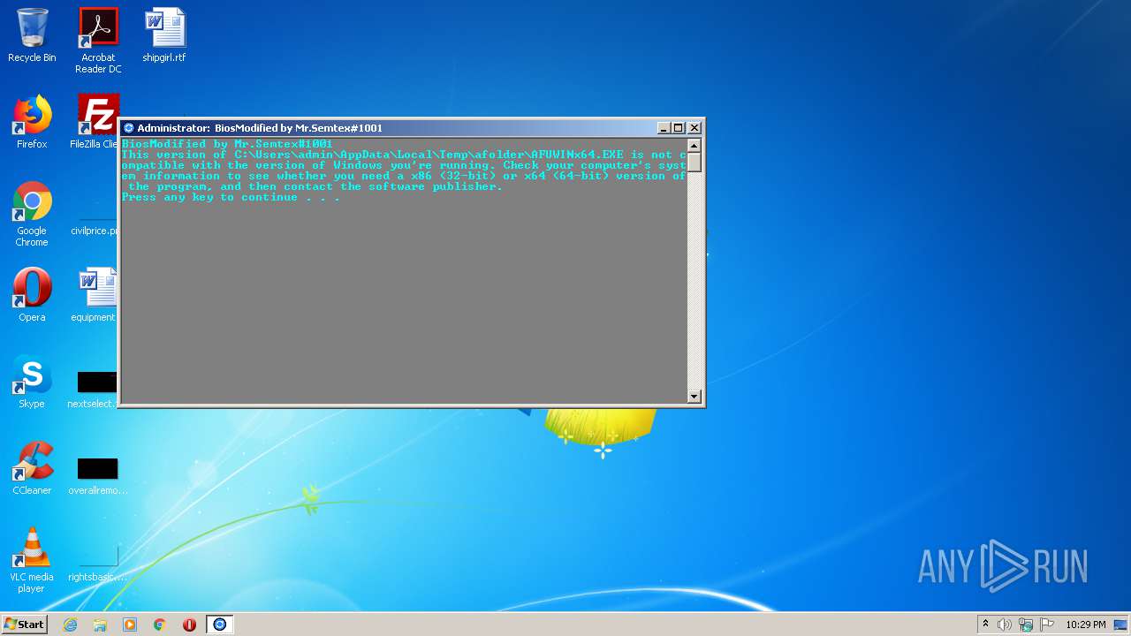Open Opera from the taskbar
The height and width of the screenshot is (636, 1131).
[189, 625]
